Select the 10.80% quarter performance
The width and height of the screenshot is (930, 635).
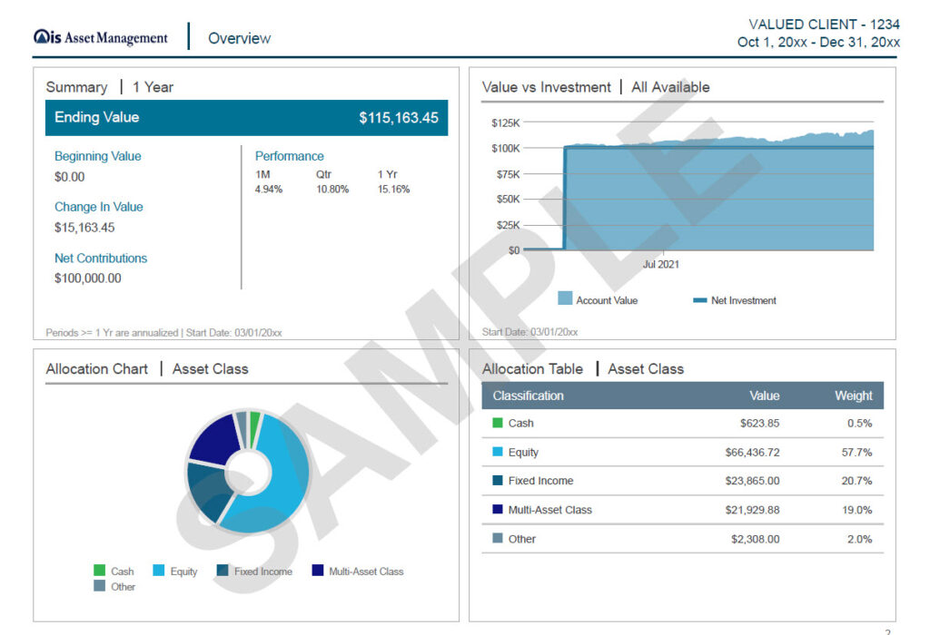point(332,189)
